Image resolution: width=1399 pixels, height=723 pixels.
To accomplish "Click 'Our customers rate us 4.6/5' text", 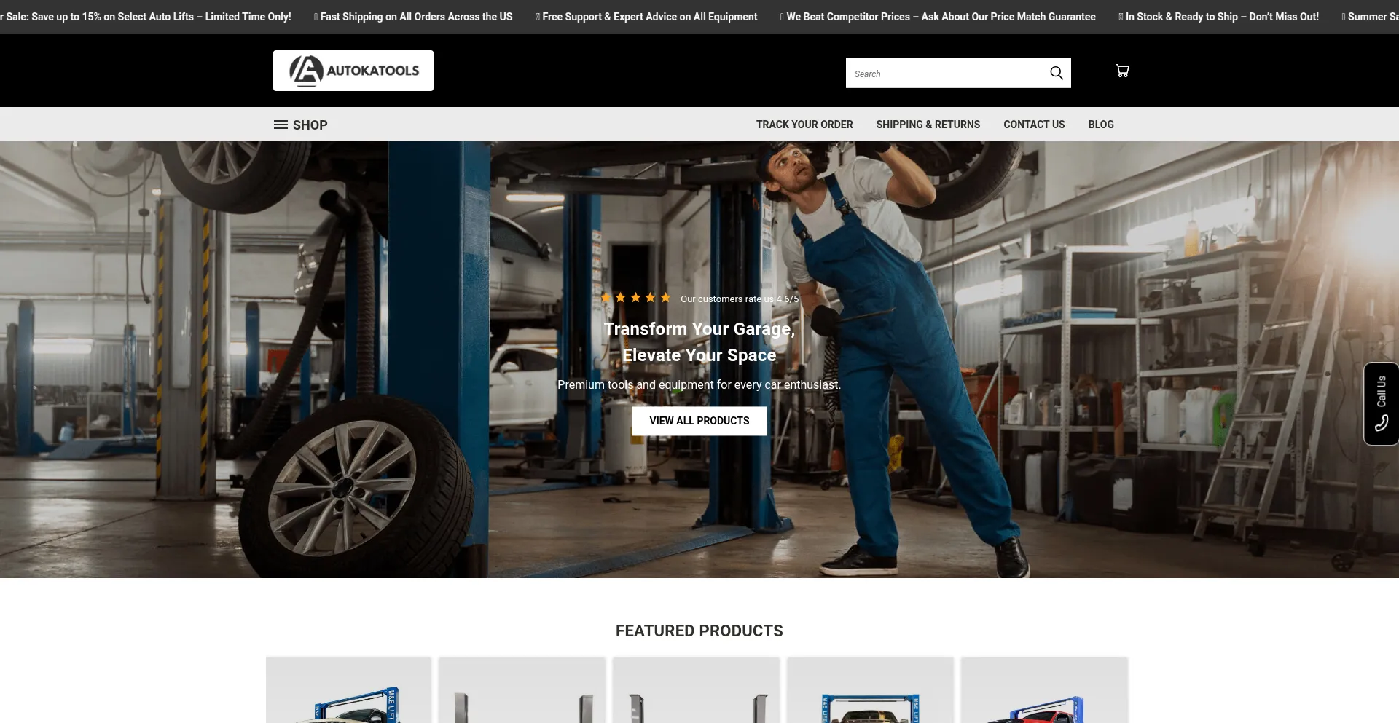I will (740, 299).
